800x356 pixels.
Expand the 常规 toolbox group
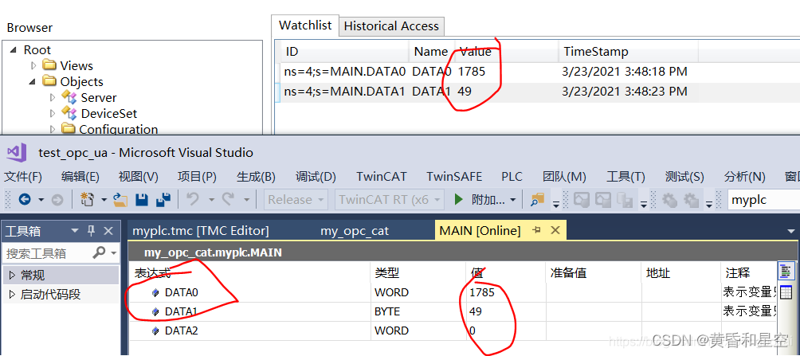pyautogui.click(x=12, y=276)
